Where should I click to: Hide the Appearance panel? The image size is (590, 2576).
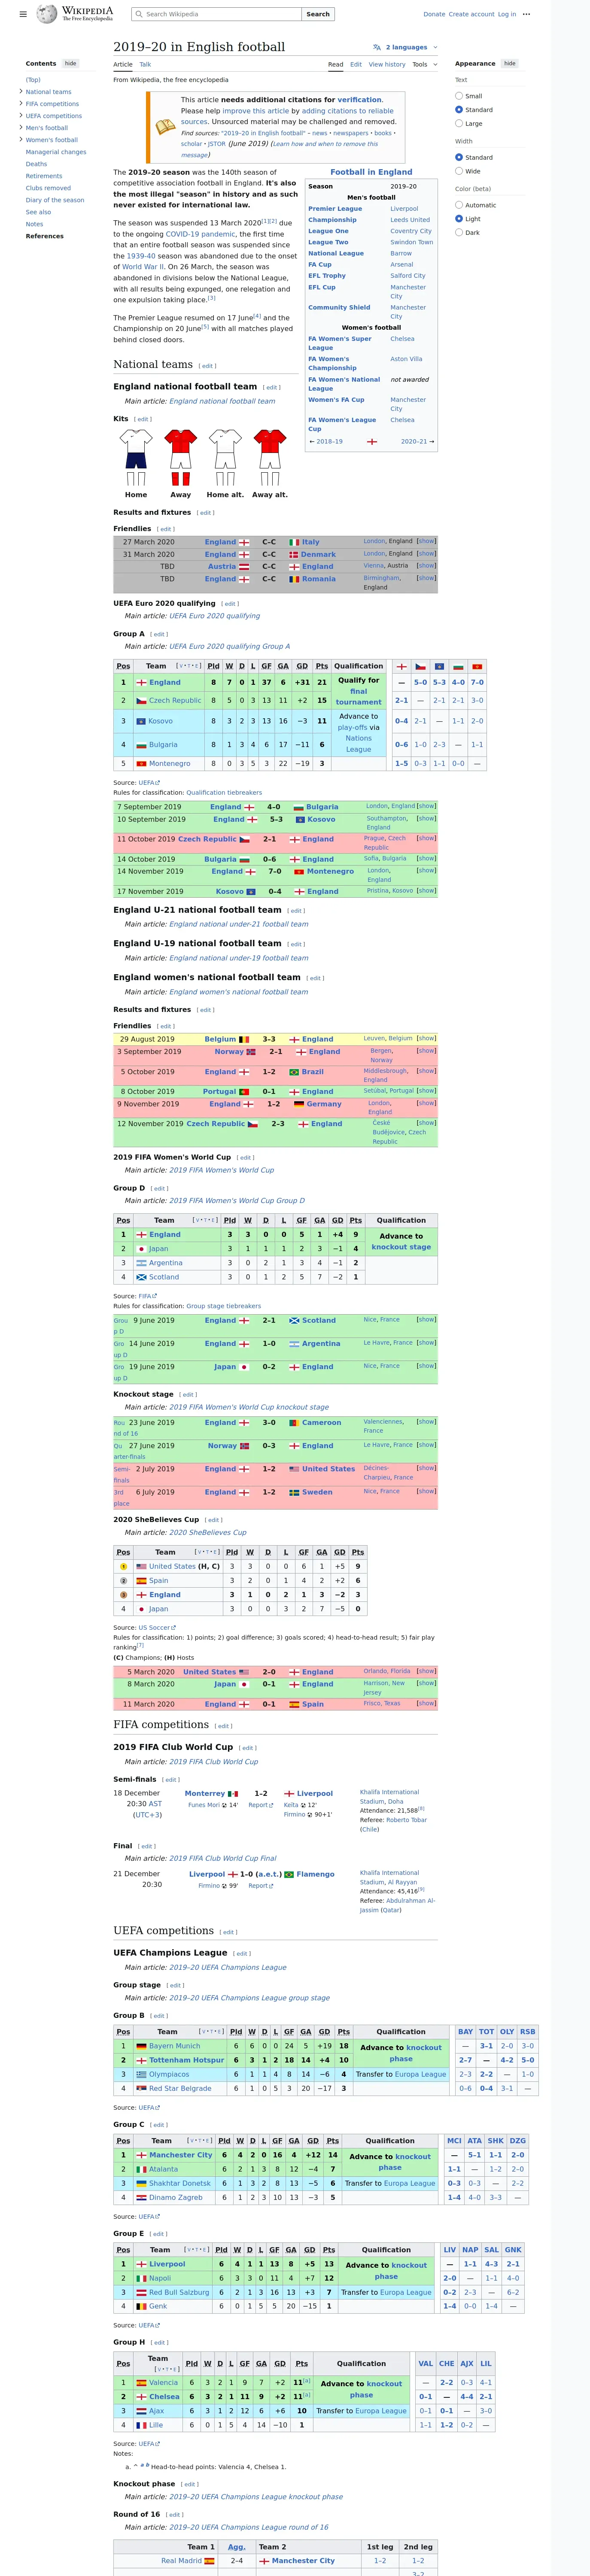pyautogui.click(x=510, y=63)
